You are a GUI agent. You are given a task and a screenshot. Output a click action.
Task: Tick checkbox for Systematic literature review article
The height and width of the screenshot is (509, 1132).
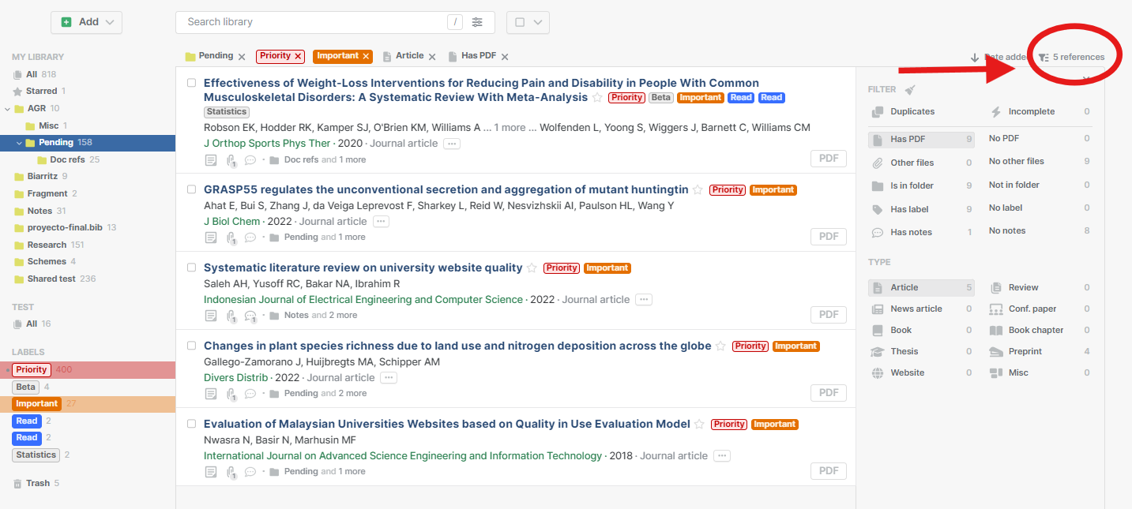(x=191, y=268)
